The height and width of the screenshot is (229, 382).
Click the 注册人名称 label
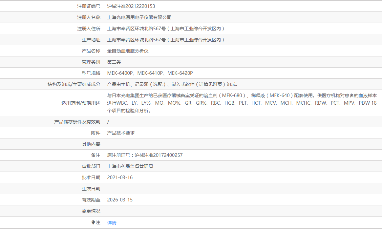point(89,17)
